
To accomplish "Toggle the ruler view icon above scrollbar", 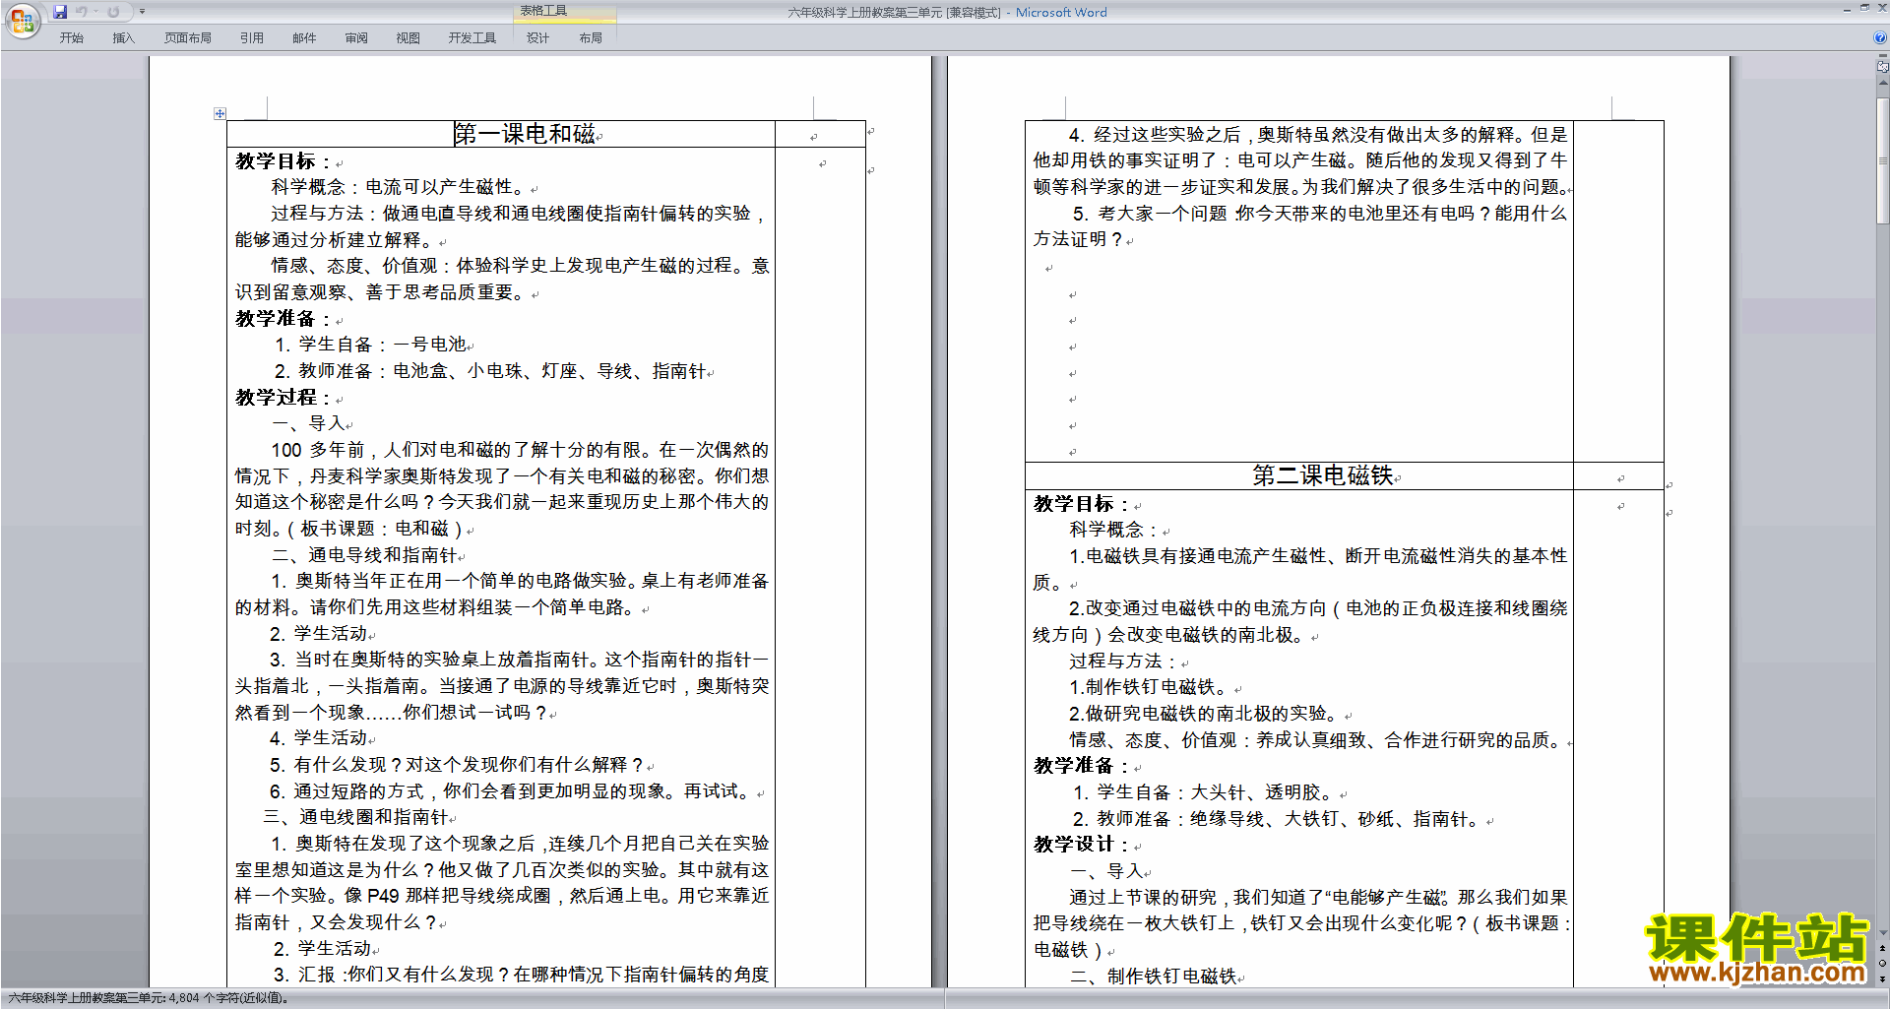I will pos(1882,67).
